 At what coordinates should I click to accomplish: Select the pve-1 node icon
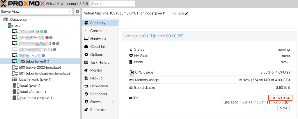click(10, 26)
